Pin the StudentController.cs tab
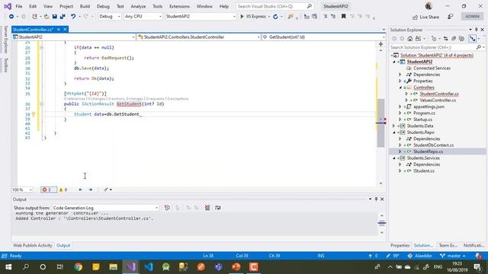488x274 pixels. (59, 29)
